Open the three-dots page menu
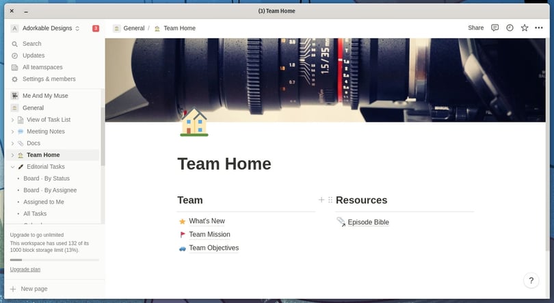Screen dimensions: 554x303 tap(539, 27)
